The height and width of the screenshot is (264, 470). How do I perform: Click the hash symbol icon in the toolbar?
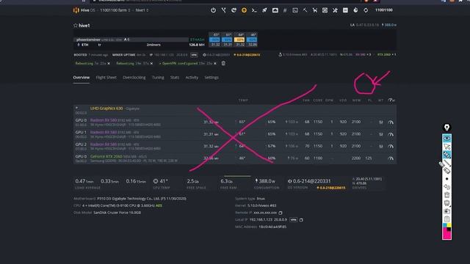coord(285,10)
